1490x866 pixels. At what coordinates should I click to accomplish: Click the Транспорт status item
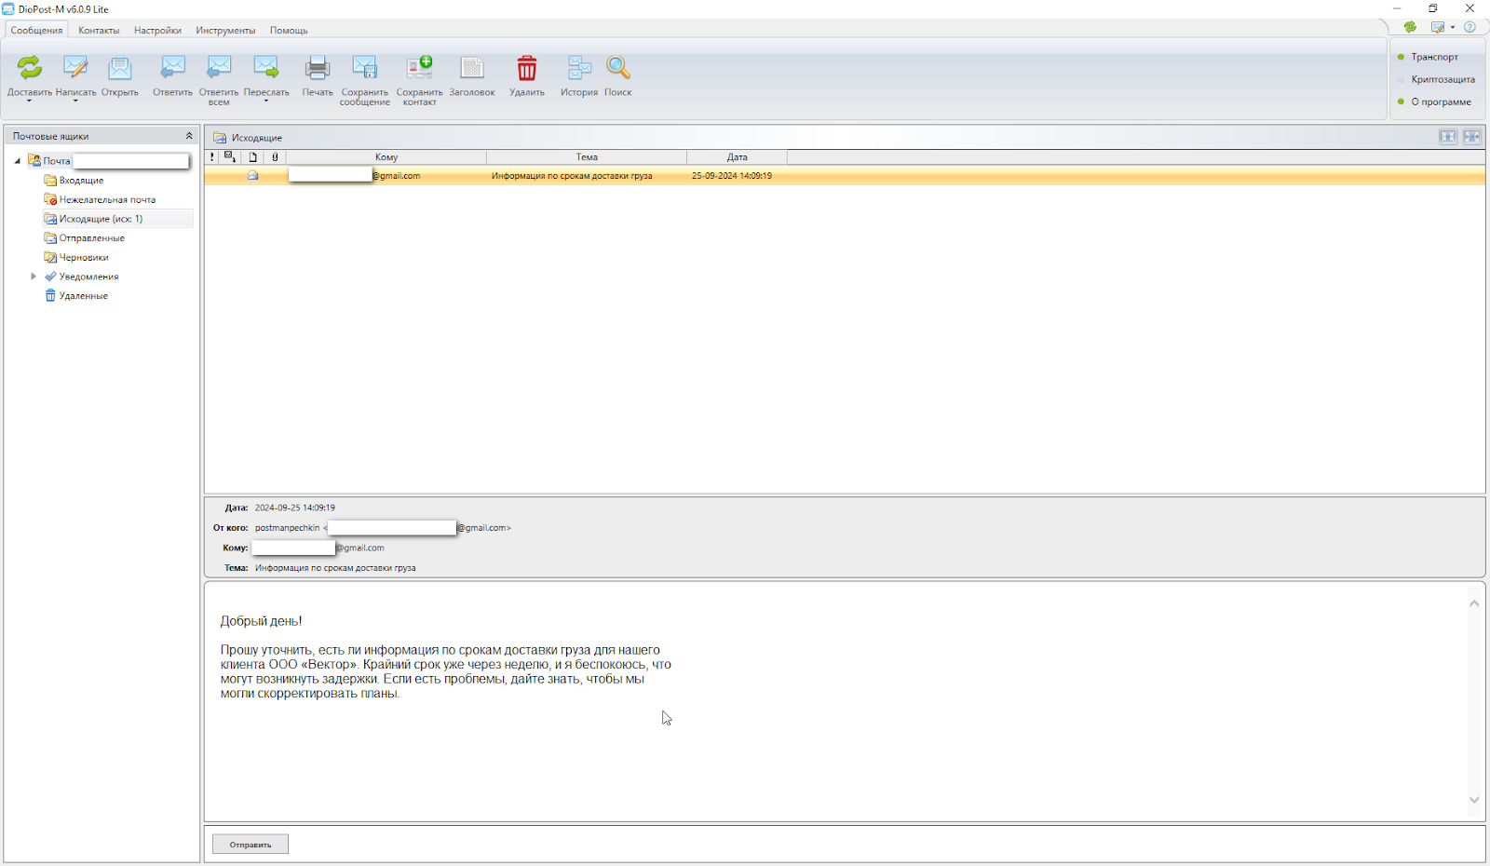[x=1434, y=57]
